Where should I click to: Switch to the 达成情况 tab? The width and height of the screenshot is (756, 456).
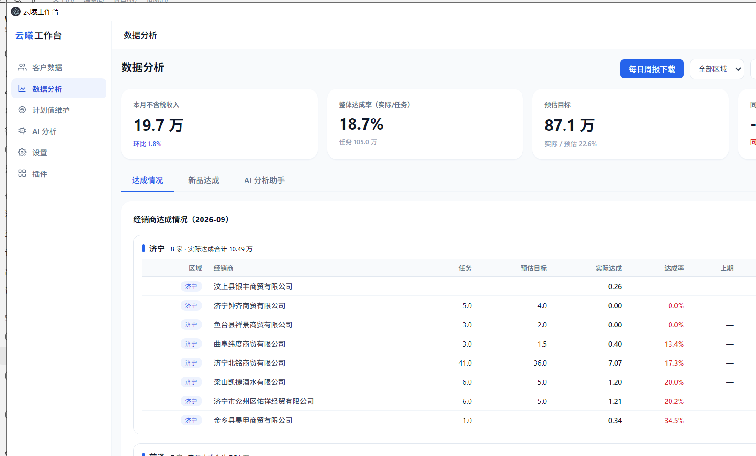(148, 180)
